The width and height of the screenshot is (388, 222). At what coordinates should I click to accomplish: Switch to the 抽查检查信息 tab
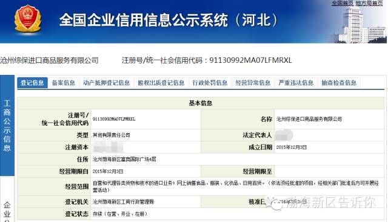tap(339, 83)
